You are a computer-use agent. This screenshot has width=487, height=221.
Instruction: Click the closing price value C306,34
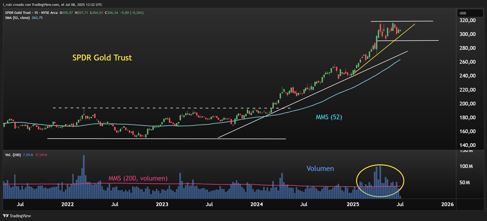(x=111, y=13)
